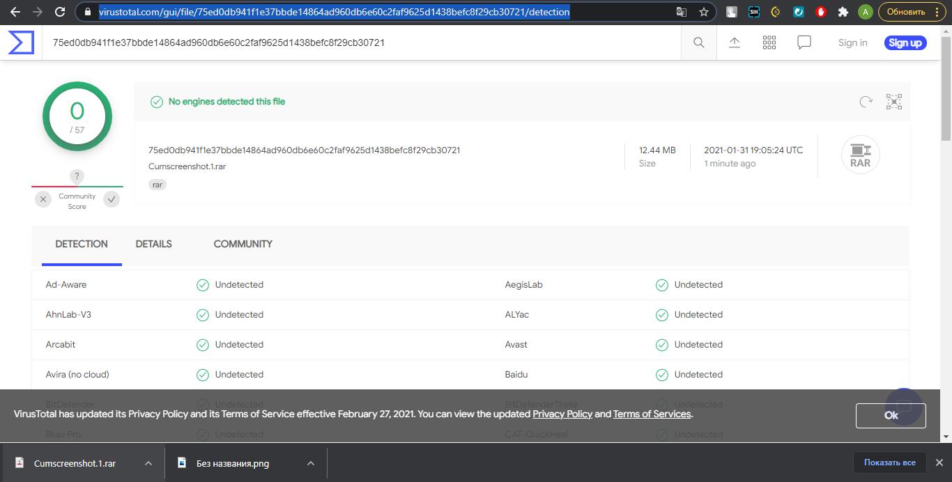Reanalyze the file with the refresh icon
Image resolution: width=952 pixels, height=482 pixels.
[x=866, y=102]
